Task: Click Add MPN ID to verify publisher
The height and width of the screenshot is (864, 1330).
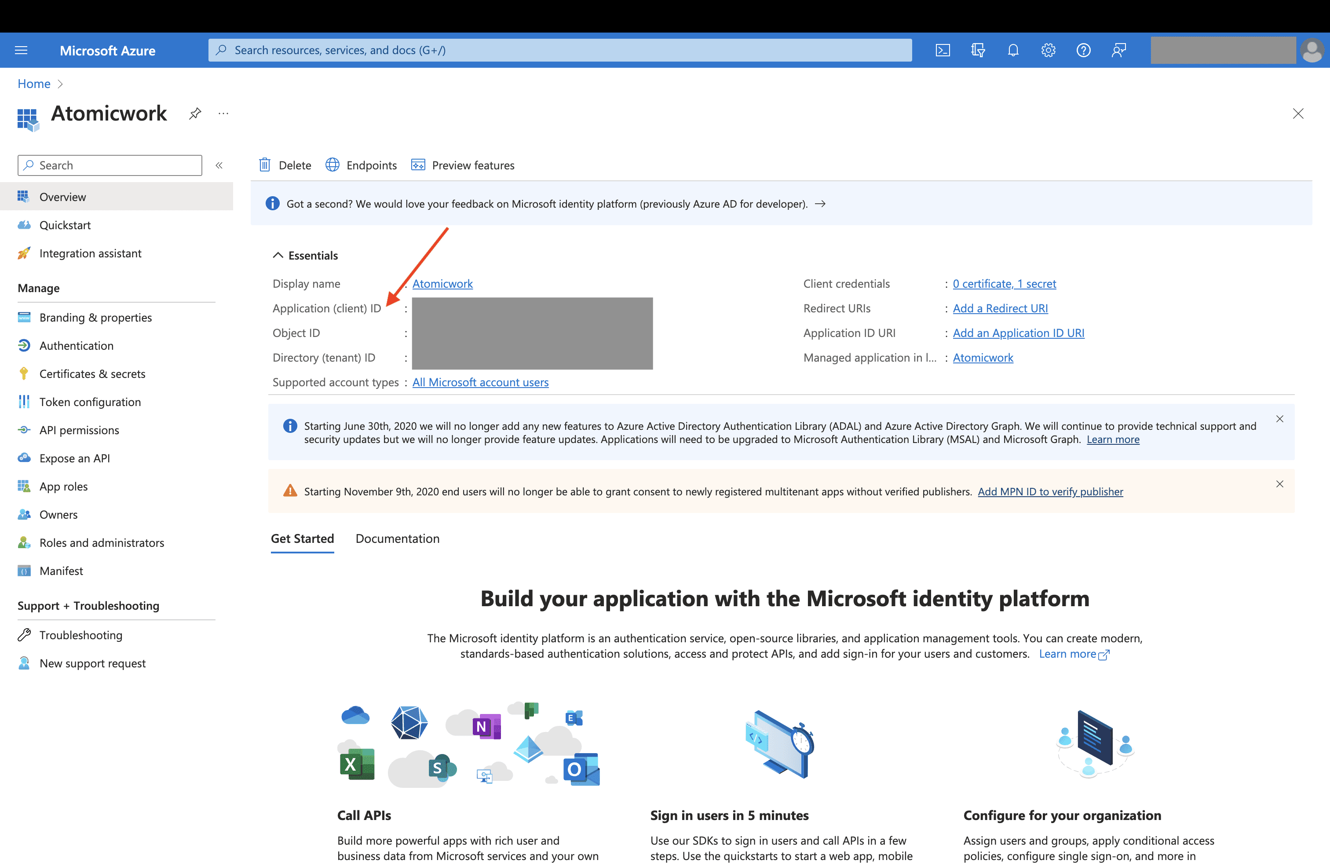Action: tap(1050, 492)
